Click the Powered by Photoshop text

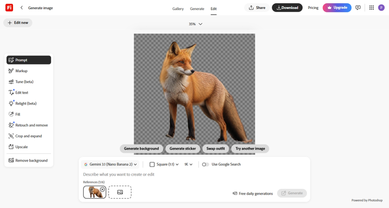[367, 200]
